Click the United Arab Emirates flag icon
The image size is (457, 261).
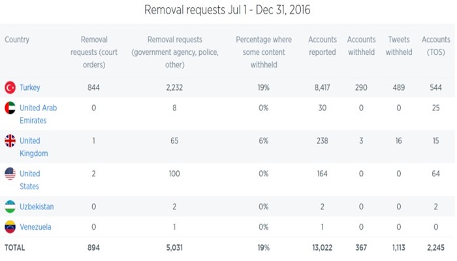pos(10,108)
